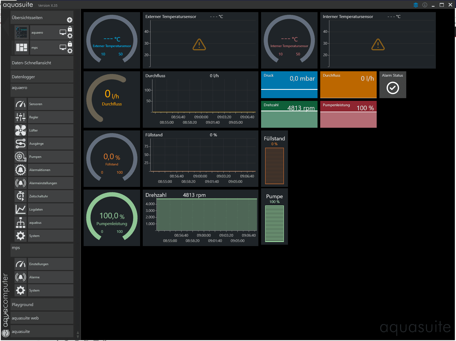This screenshot has height=341, width=456.
Task: Open the Regler menu entry
Action: click(51, 117)
